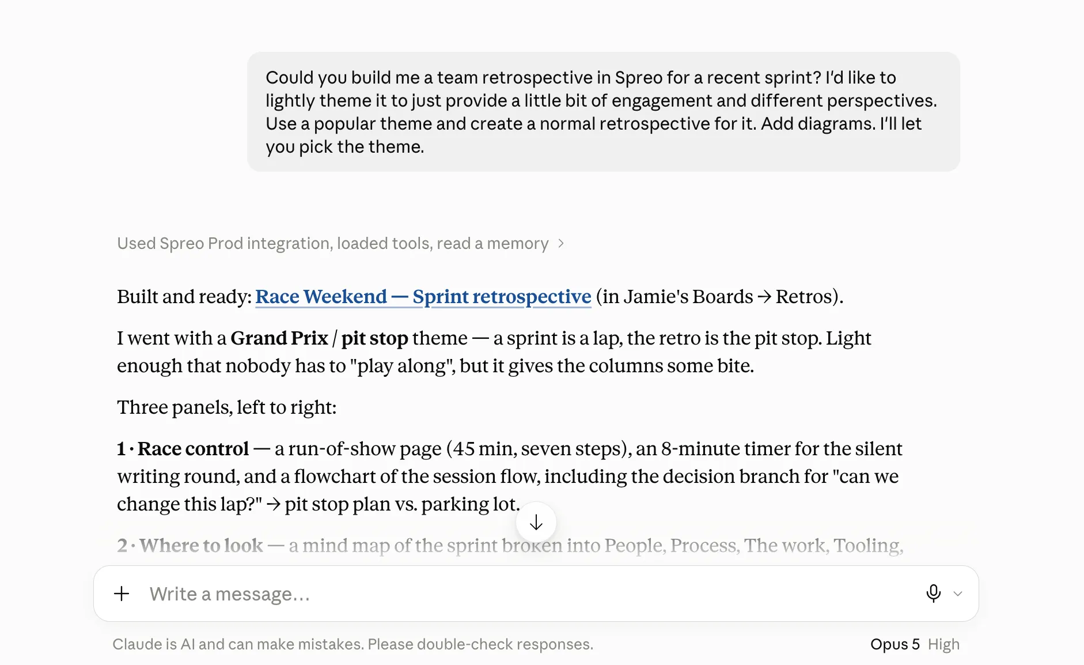
Task: Select the '2 · Where to look' heading
Action: pyautogui.click(x=190, y=546)
